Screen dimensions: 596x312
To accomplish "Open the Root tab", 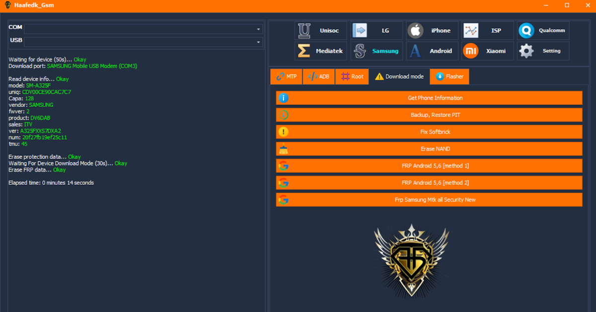I will [352, 77].
